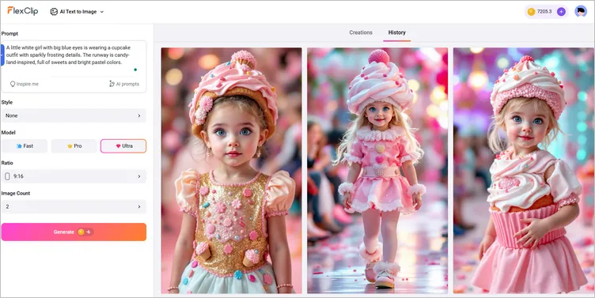
Task: Expand the Style selector showing None
Action: pyautogui.click(x=74, y=115)
